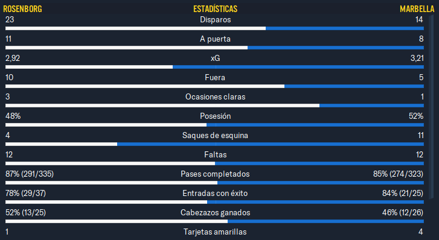Click the vertical scrollbar beside the stats
Screen dimensions: 439x240
coord(431,106)
